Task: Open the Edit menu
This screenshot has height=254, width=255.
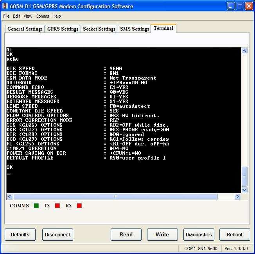Action: pyautogui.click(x=16, y=16)
